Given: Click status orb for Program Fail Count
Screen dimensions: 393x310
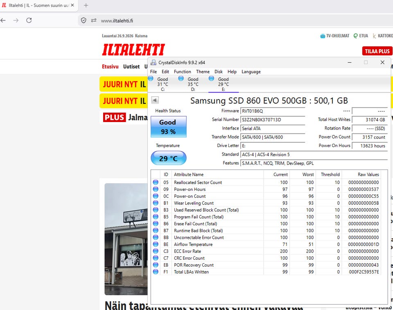Looking at the screenshot, I should point(156,217).
